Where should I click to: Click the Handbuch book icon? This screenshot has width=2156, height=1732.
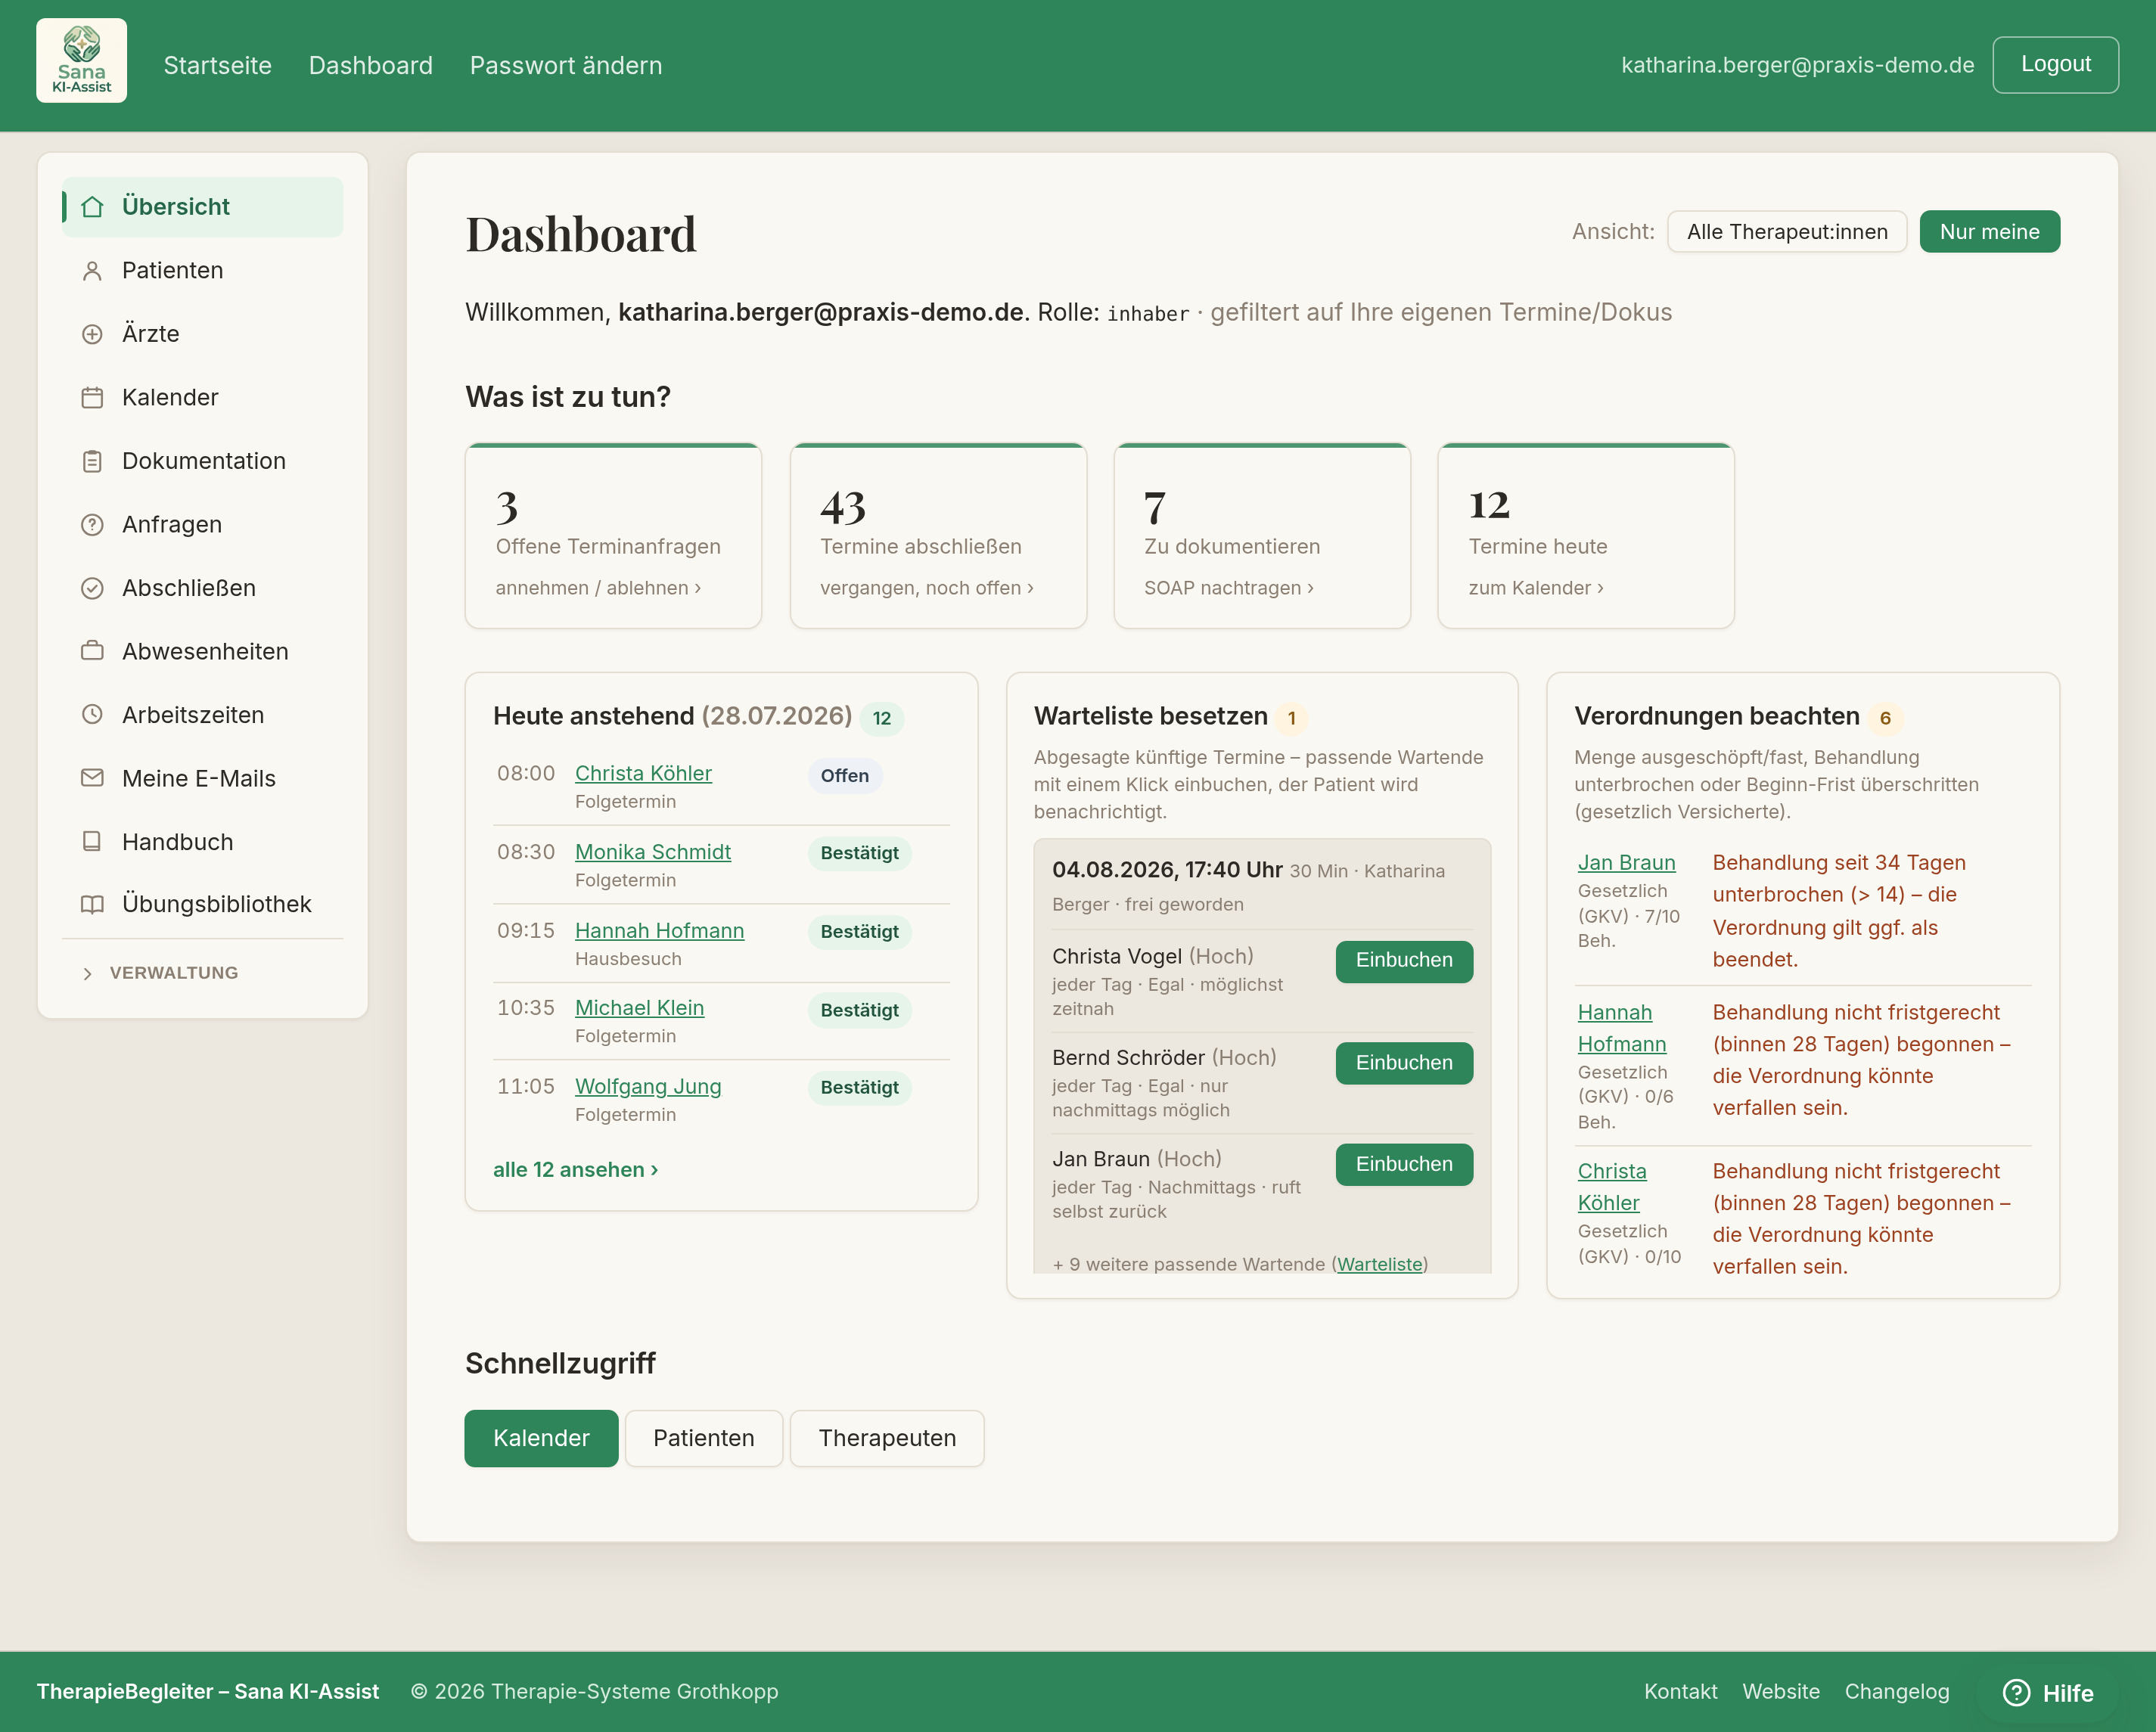pyautogui.click(x=92, y=842)
